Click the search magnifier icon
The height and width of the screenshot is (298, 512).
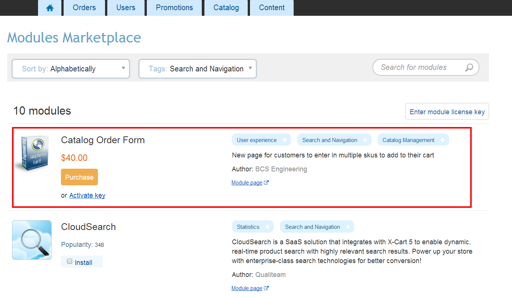click(x=469, y=68)
